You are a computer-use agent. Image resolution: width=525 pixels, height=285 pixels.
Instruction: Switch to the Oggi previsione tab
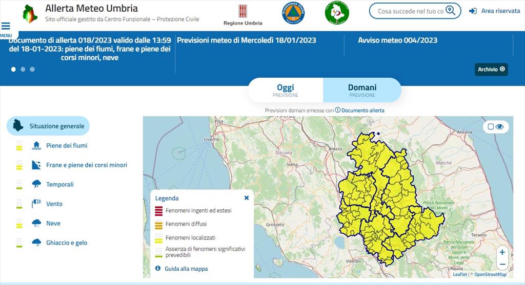click(x=285, y=90)
